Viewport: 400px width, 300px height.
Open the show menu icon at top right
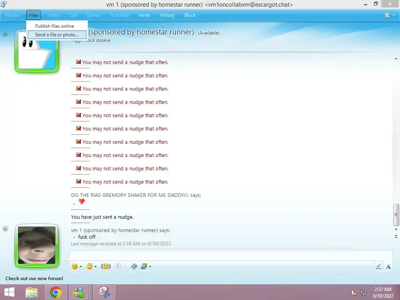387,15
